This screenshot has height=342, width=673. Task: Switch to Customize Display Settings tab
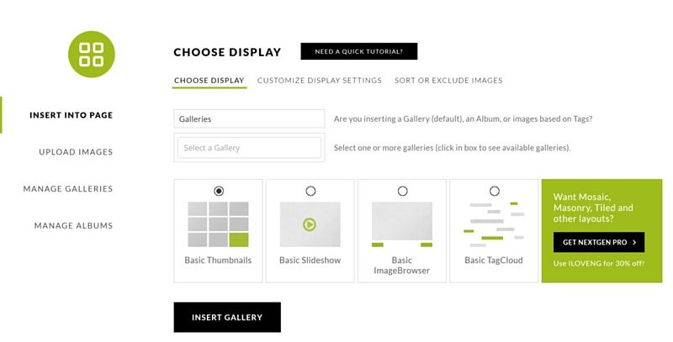(320, 80)
